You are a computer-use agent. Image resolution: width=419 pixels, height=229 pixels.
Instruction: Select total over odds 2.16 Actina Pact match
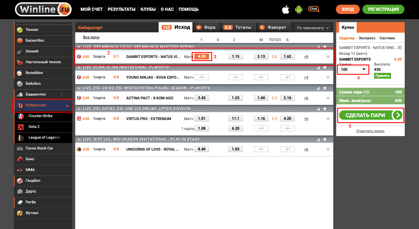(287, 98)
